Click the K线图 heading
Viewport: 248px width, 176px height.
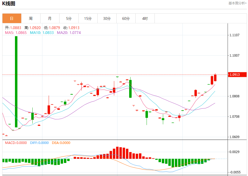click(x=9, y=4)
